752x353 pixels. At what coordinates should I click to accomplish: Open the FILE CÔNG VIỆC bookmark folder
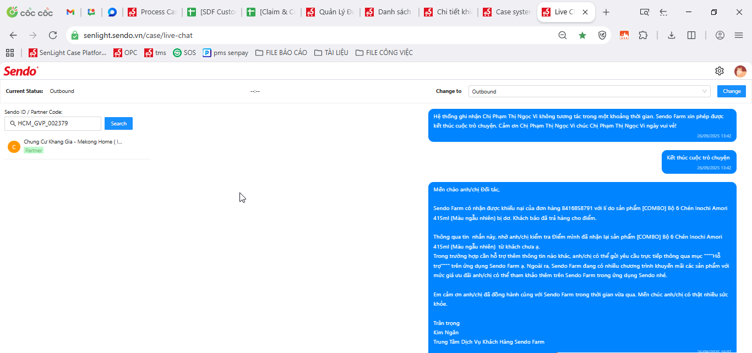384,53
